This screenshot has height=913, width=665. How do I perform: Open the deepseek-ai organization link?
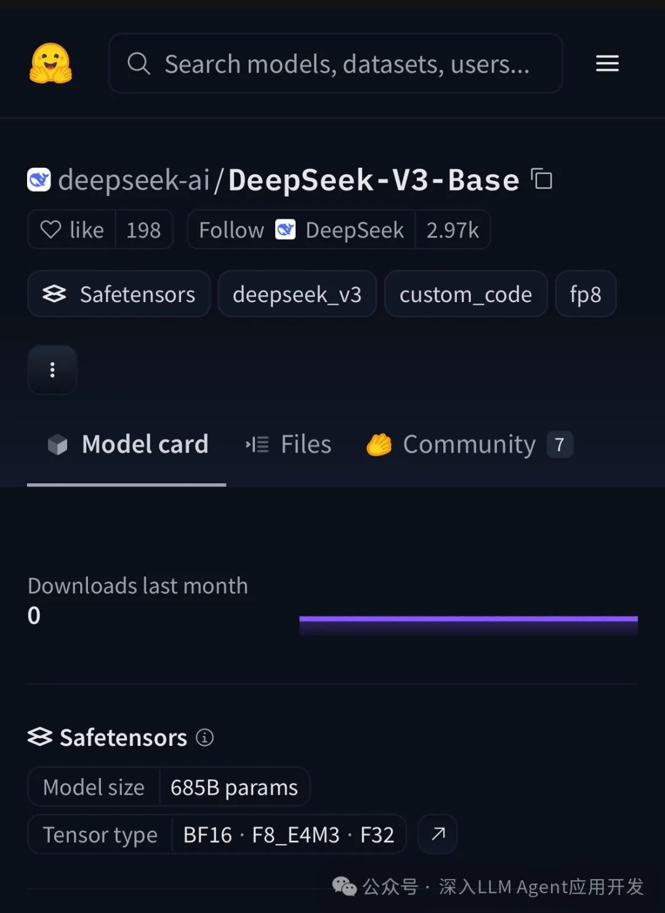coord(134,180)
